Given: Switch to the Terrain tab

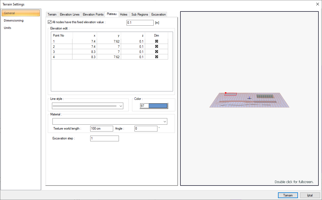Looking at the screenshot, I should click(x=52, y=14).
